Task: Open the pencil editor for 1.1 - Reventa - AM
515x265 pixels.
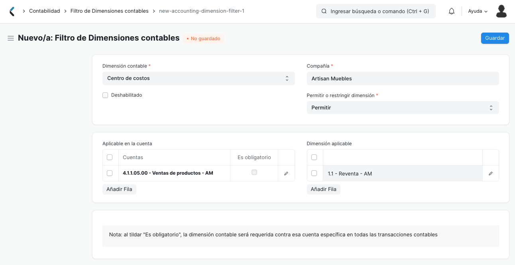Action: [x=491, y=173]
